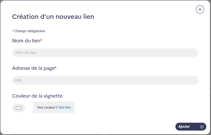This screenshot has width=211, height=135.
Task: Click the 'Champs obligatoires' note text
Action: (30, 31)
